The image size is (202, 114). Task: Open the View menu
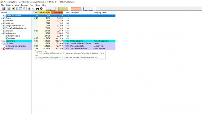tap(17, 5)
